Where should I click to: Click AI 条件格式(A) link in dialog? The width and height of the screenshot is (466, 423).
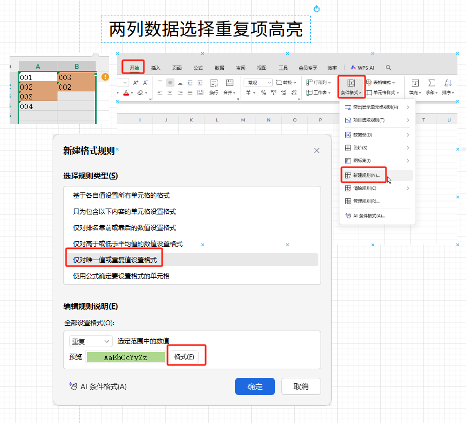[x=98, y=386]
